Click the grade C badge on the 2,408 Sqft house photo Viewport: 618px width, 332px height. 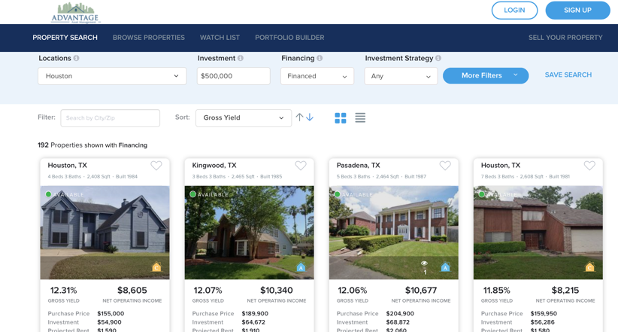(x=156, y=267)
